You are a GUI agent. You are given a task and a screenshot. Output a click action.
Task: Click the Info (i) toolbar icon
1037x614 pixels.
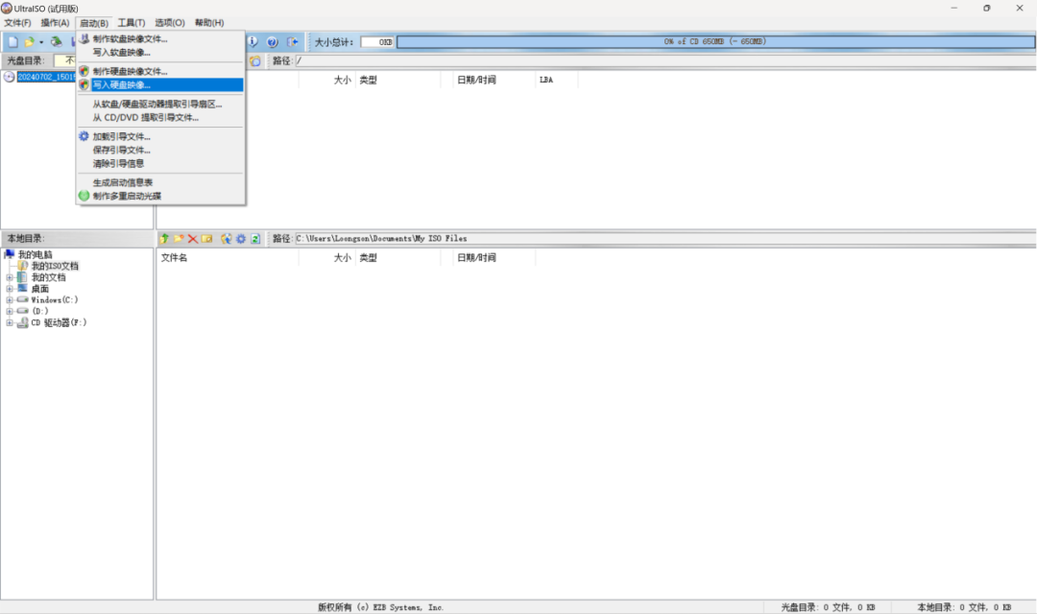coord(253,41)
